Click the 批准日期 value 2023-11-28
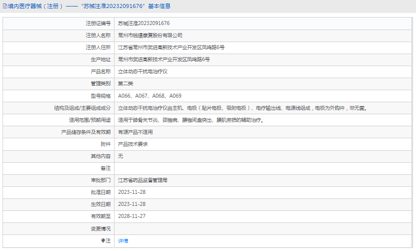Viewport: 416px width, 251px height. tap(132, 192)
